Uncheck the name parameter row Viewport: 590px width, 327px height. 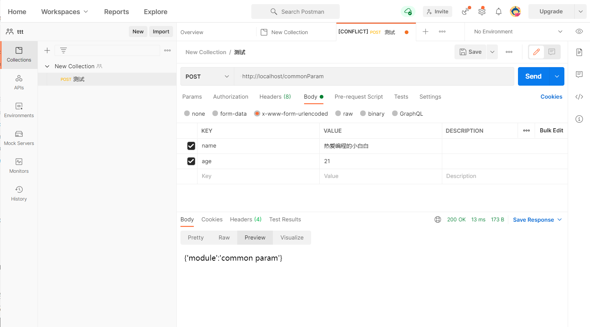[191, 146]
